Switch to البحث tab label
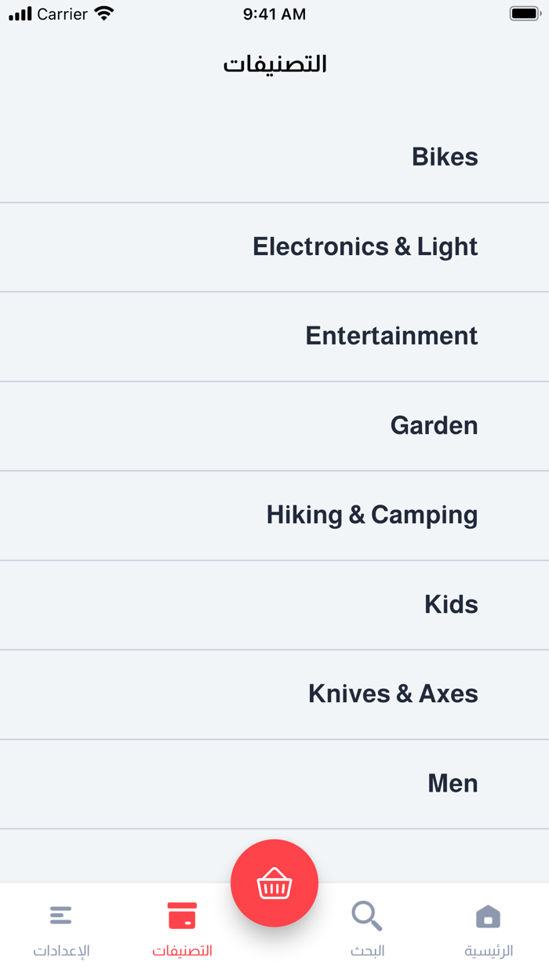Image resolution: width=549 pixels, height=976 pixels. pos(366,951)
